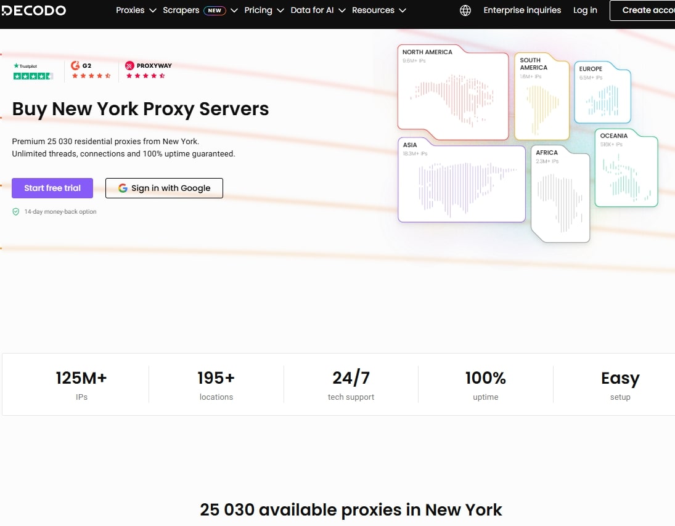Click the Trustpilot rating badge
The height and width of the screenshot is (526, 675).
[x=33, y=71]
